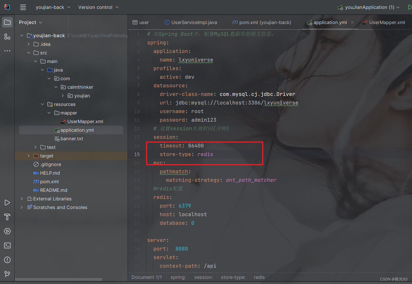Open the Build hammer tool window
The image size is (412, 284).
click(7, 217)
